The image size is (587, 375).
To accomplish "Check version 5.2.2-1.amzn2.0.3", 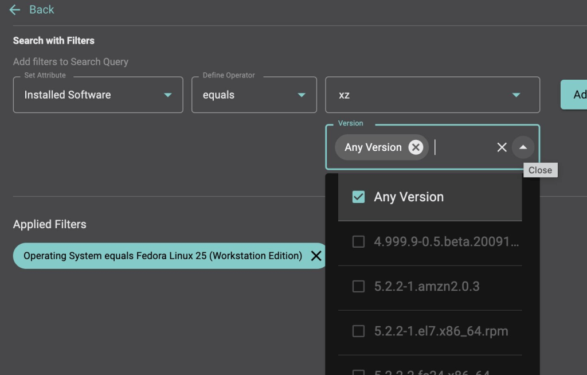I will tap(358, 286).
